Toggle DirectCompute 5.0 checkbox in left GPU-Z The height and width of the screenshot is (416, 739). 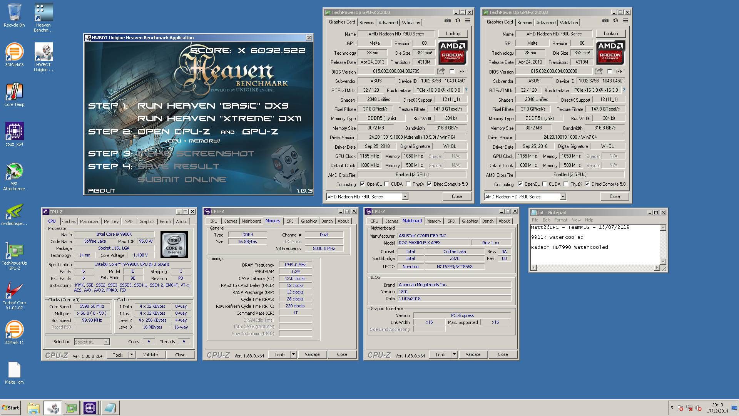429,184
